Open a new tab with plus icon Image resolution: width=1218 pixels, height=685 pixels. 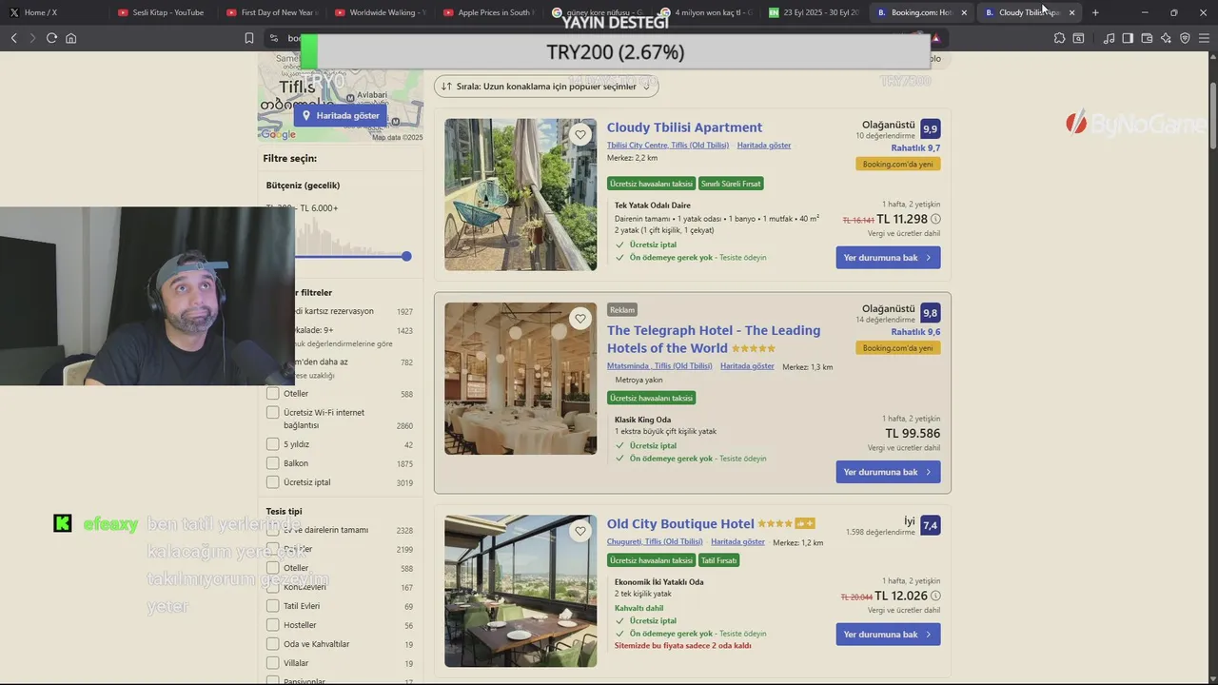tap(1095, 12)
